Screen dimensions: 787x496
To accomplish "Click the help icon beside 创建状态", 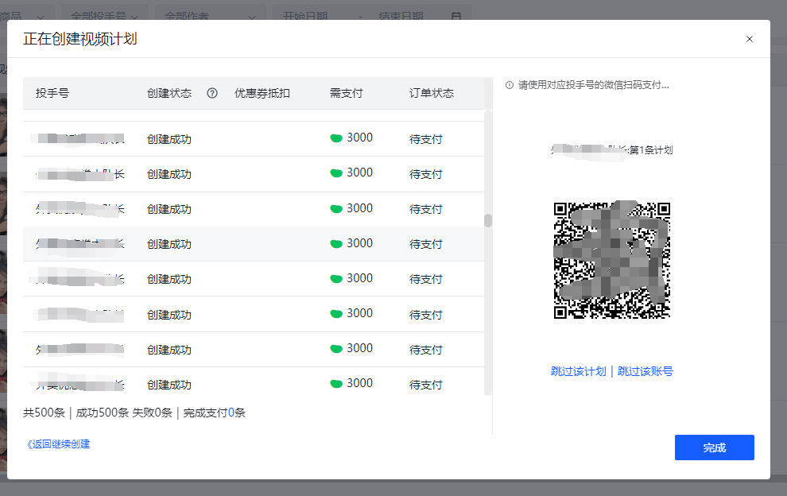I will pyautogui.click(x=212, y=93).
